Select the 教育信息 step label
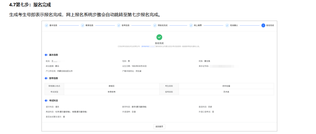 pyautogui.click(x=89, y=25)
